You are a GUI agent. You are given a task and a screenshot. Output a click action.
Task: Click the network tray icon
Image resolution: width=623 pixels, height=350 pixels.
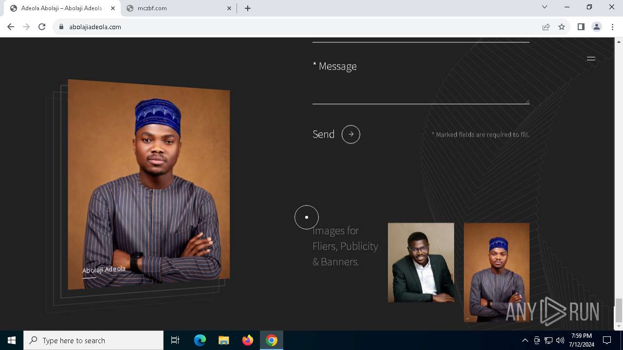(549, 340)
